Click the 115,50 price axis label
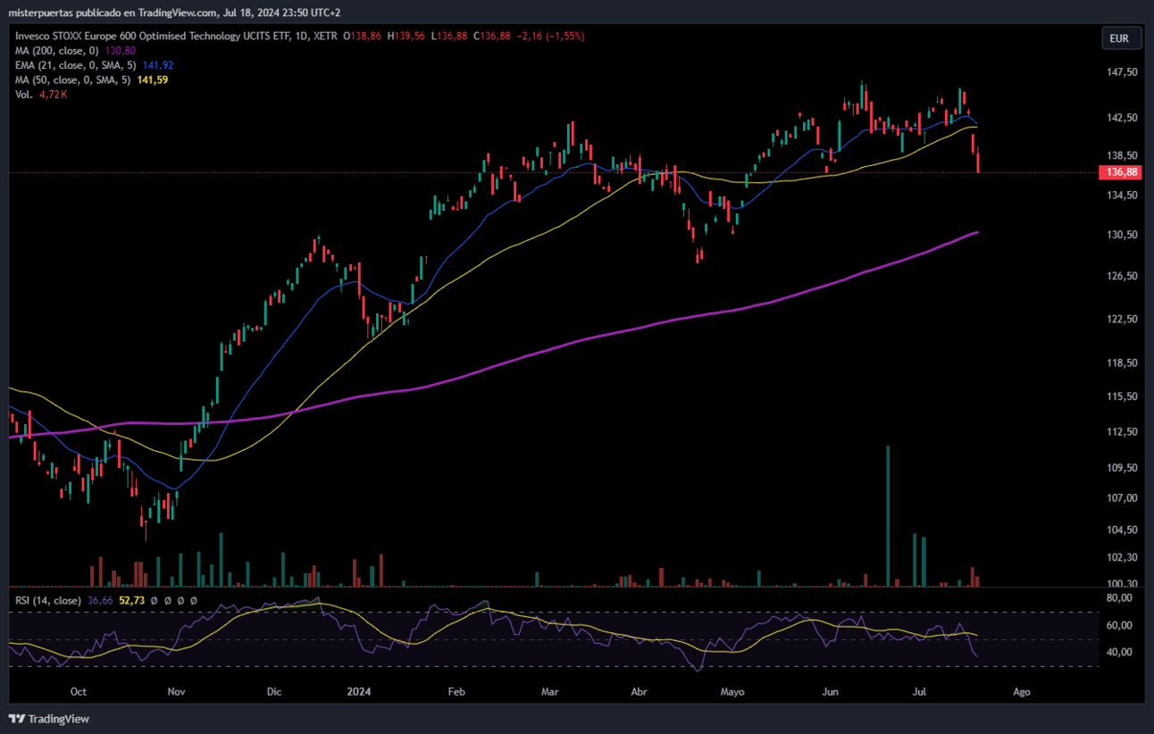 1120,396
